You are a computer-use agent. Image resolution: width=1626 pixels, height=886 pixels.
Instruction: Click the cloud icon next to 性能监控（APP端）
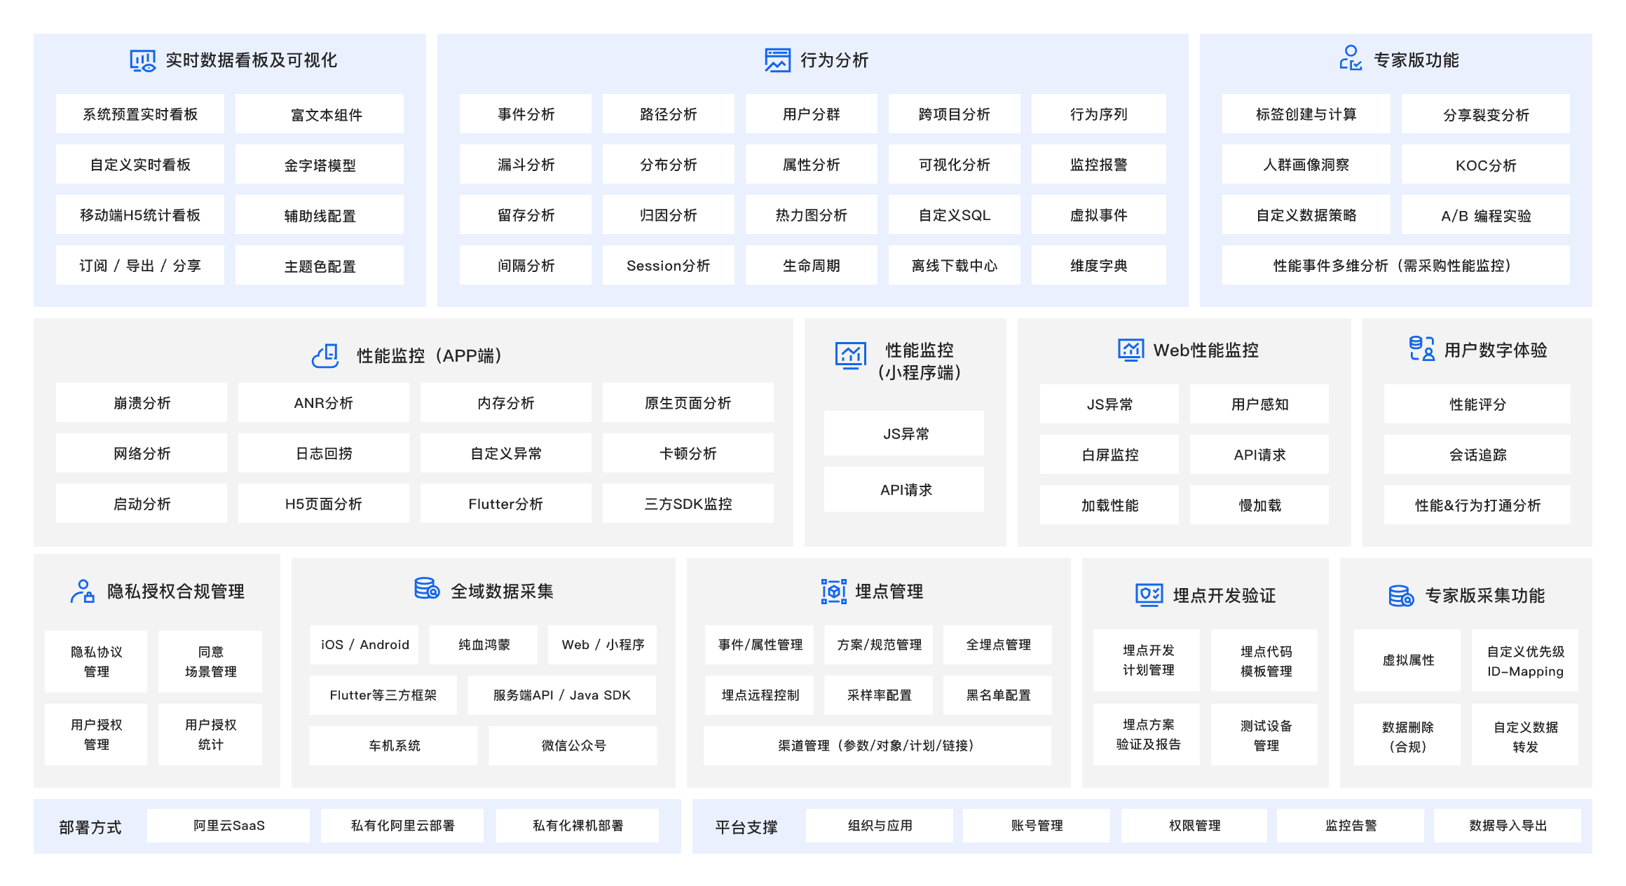pyautogui.click(x=326, y=355)
